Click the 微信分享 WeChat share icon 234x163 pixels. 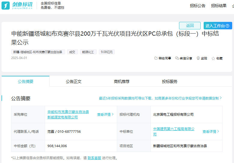(177, 58)
